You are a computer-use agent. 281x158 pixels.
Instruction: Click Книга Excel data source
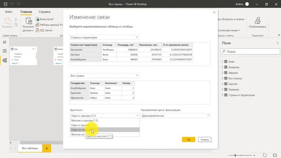tap(45, 19)
